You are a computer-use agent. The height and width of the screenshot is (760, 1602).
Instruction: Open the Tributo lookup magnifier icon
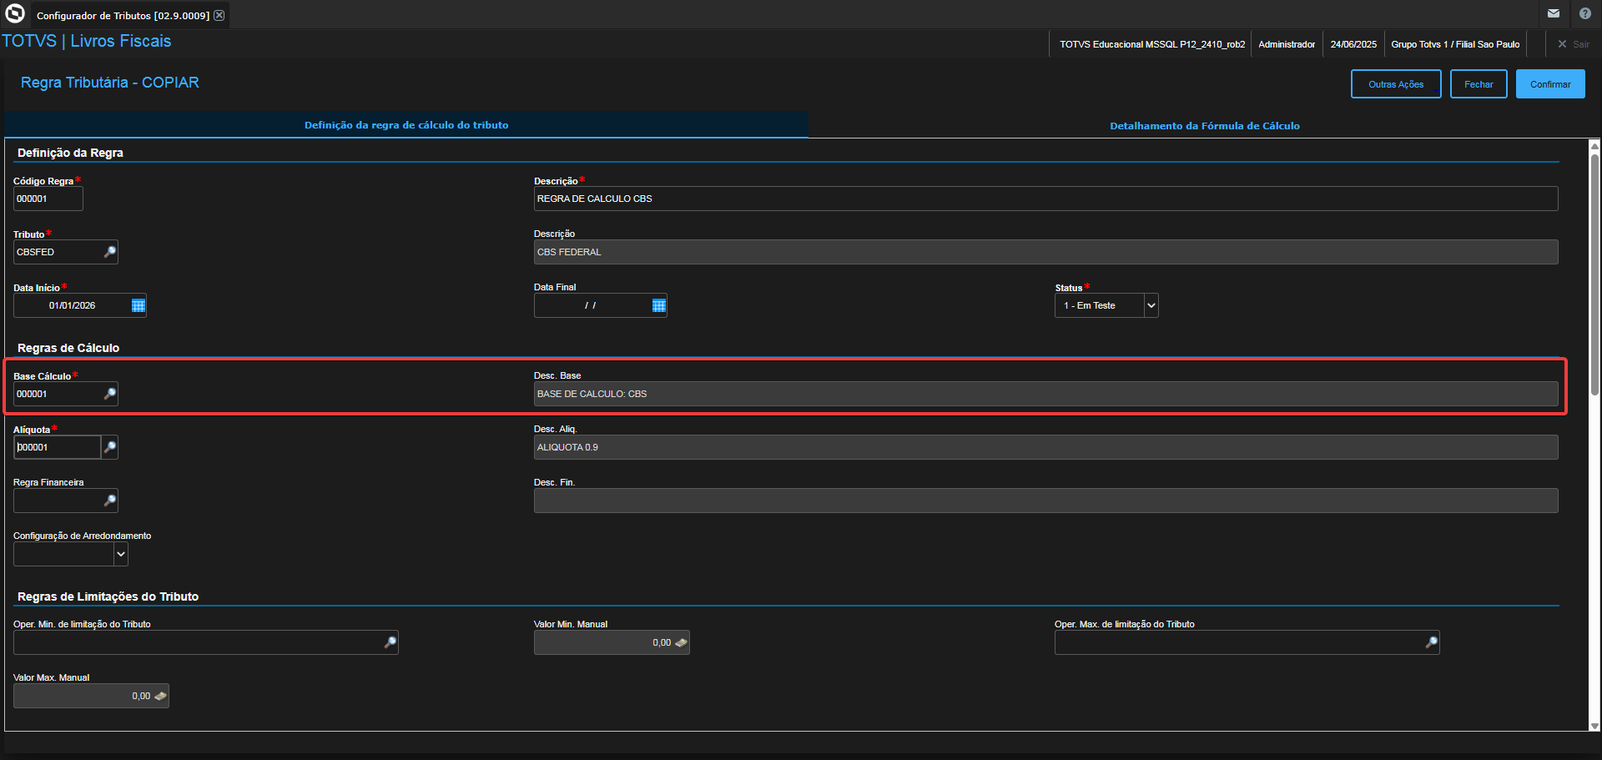click(x=109, y=252)
